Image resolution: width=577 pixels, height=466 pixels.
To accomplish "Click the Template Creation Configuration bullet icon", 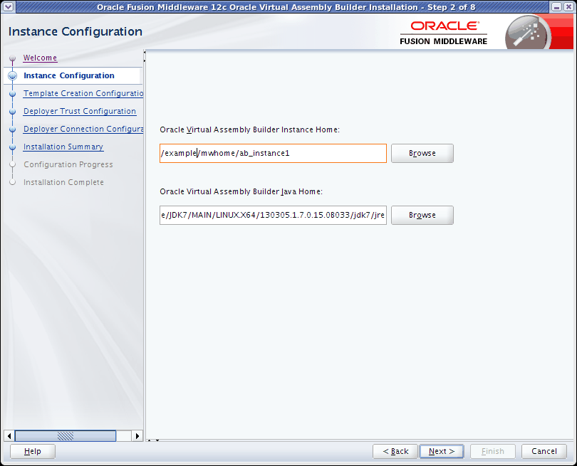I will tap(13, 94).
